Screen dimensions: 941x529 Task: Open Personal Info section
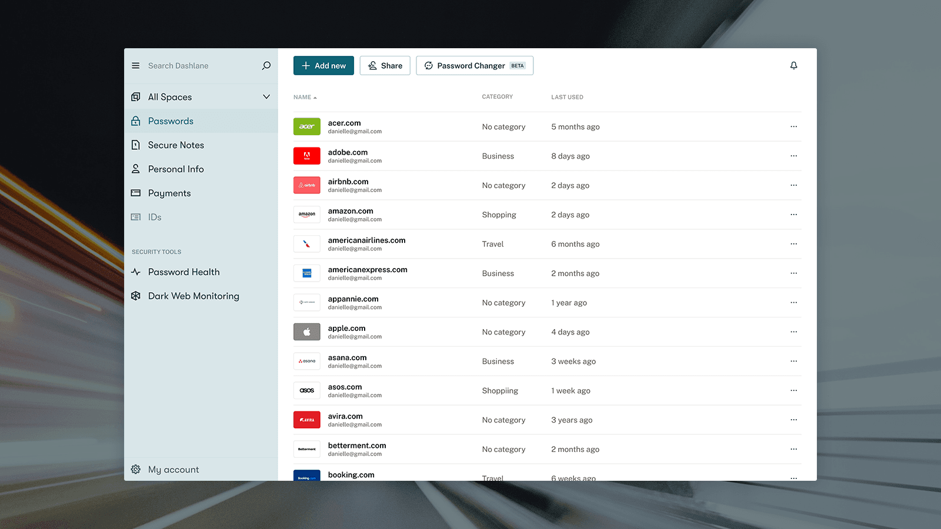[x=201, y=169]
